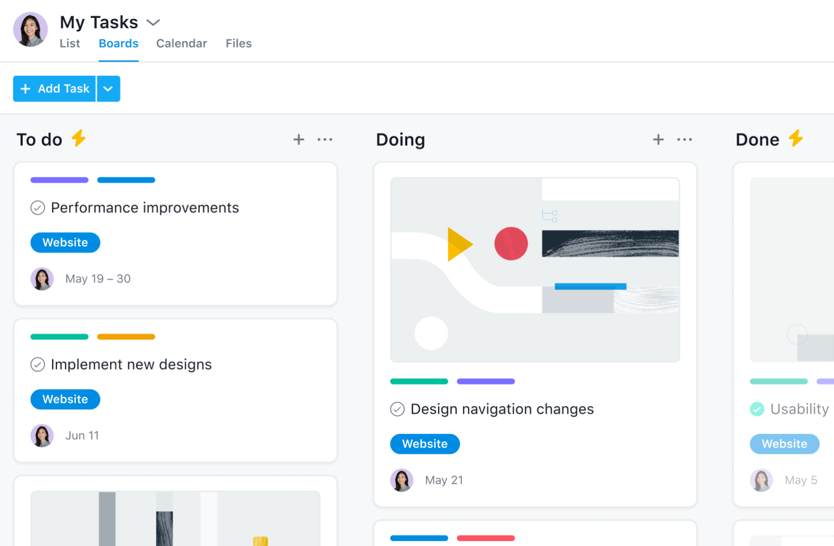Click the green checkmark on the Usability task
Image resolution: width=834 pixels, height=546 pixels.
(757, 409)
